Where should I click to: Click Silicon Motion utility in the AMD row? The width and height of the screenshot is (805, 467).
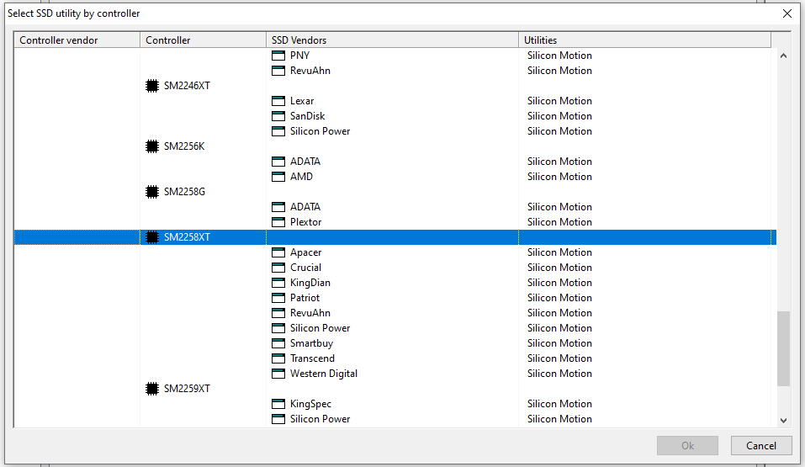coord(559,177)
